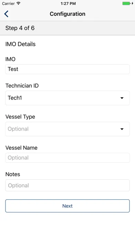This screenshot has height=240, width=135.
Task: Click the Next button
Action: coord(67,206)
